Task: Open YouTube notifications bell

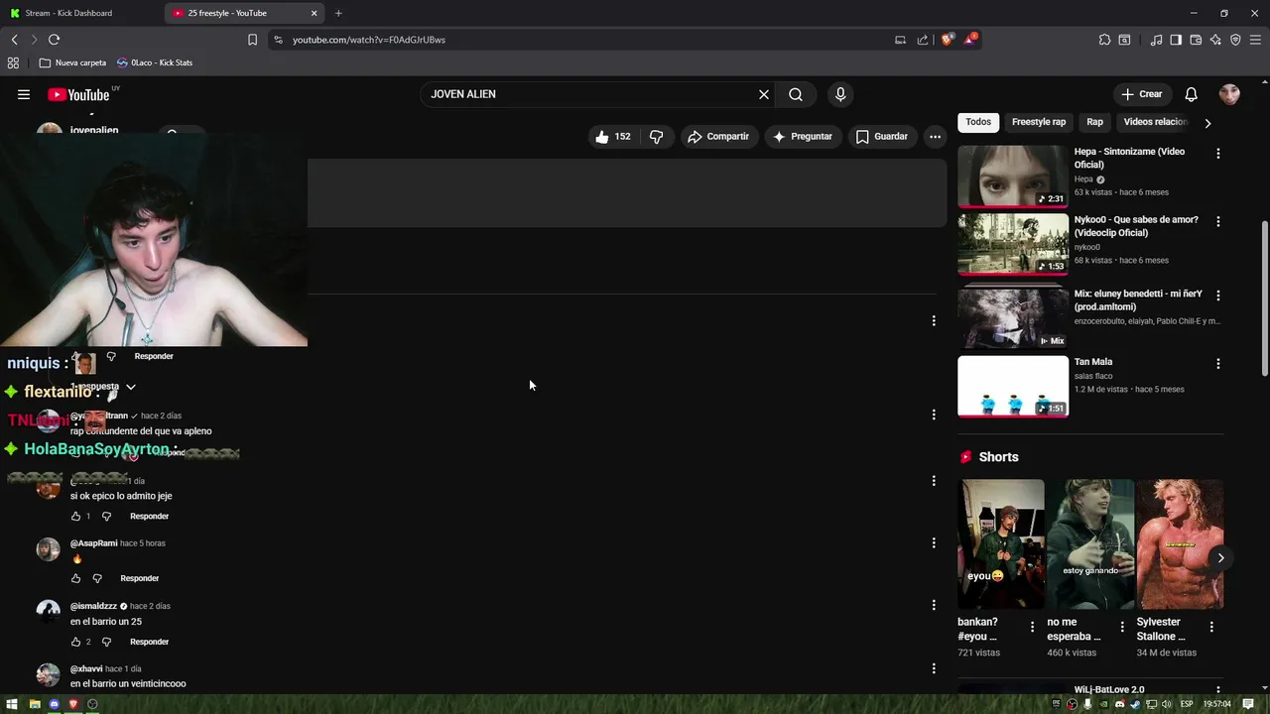Action: point(1192,94)
